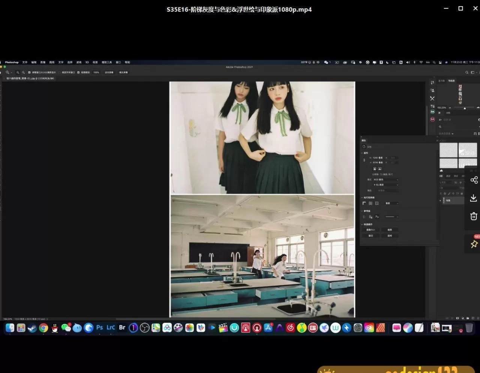Toggle the rulers icon under 标尺和网格
This screenshot has height=373, width=480.
point(364,203)
